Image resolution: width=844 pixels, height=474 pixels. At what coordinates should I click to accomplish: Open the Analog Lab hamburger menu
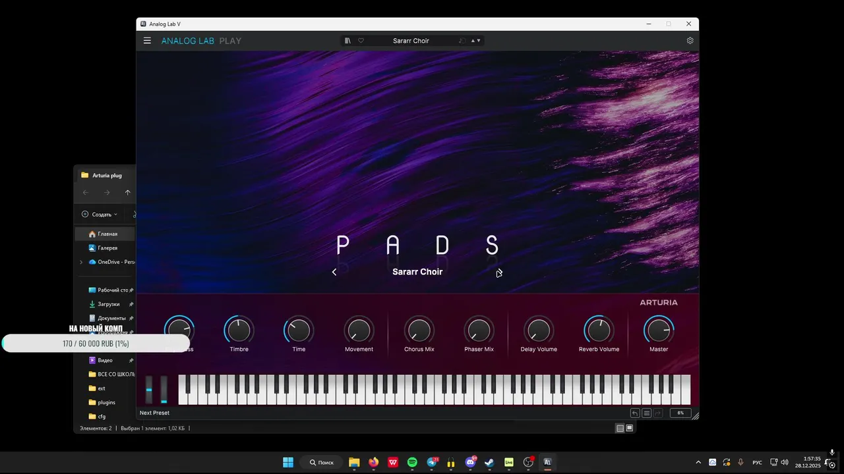pyautogui.click(x=147, y=41)
